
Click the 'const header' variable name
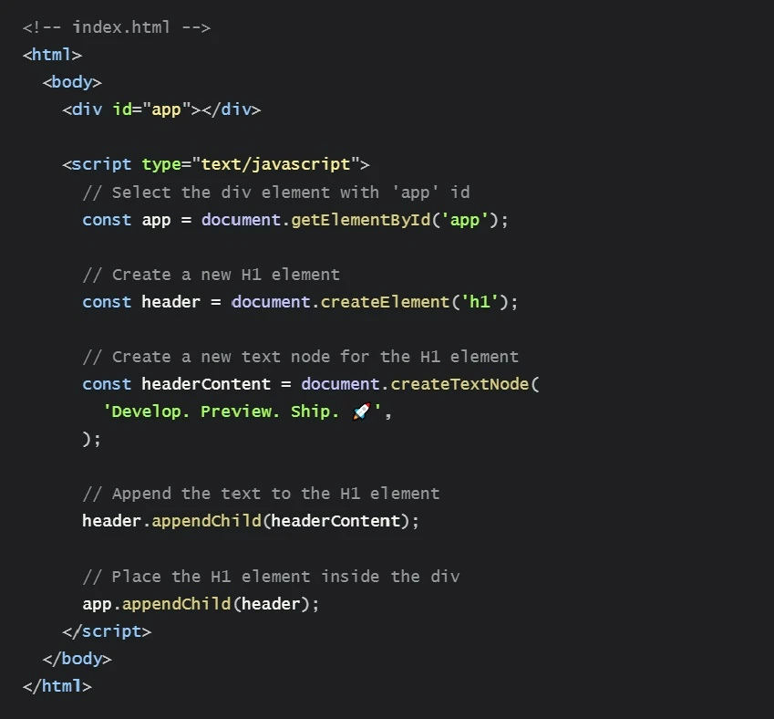pos(170,301)
